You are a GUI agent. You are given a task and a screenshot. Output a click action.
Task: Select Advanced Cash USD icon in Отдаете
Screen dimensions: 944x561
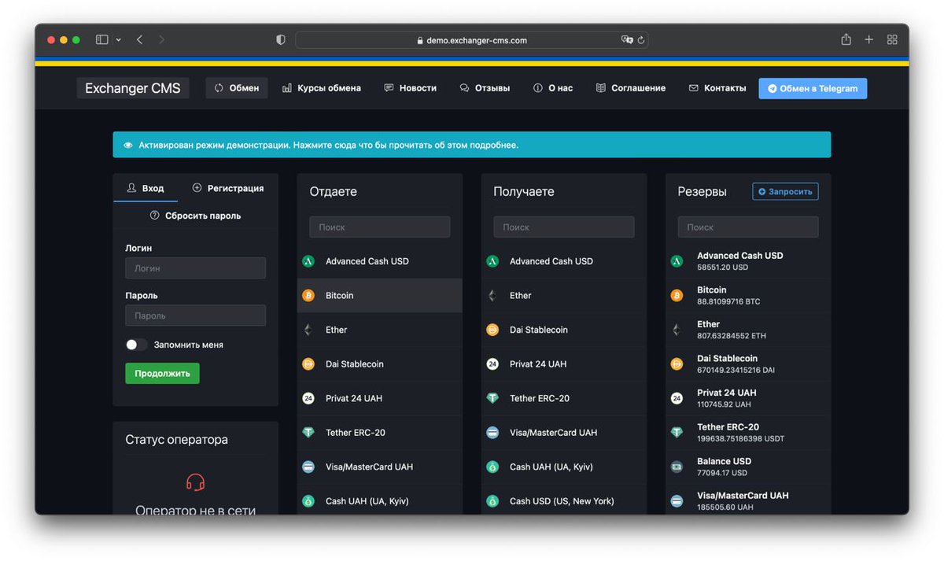tap(308, 261)
